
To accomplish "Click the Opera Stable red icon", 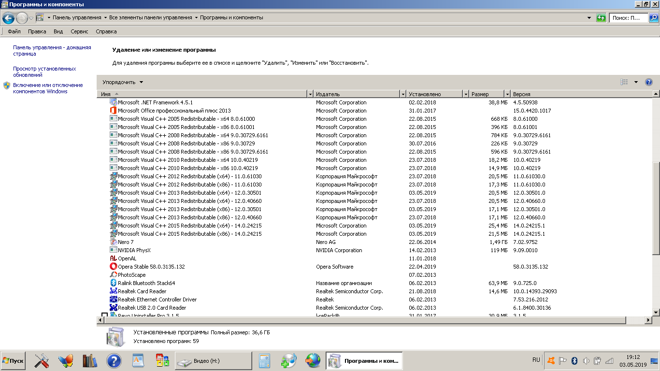I will point(114,267).
